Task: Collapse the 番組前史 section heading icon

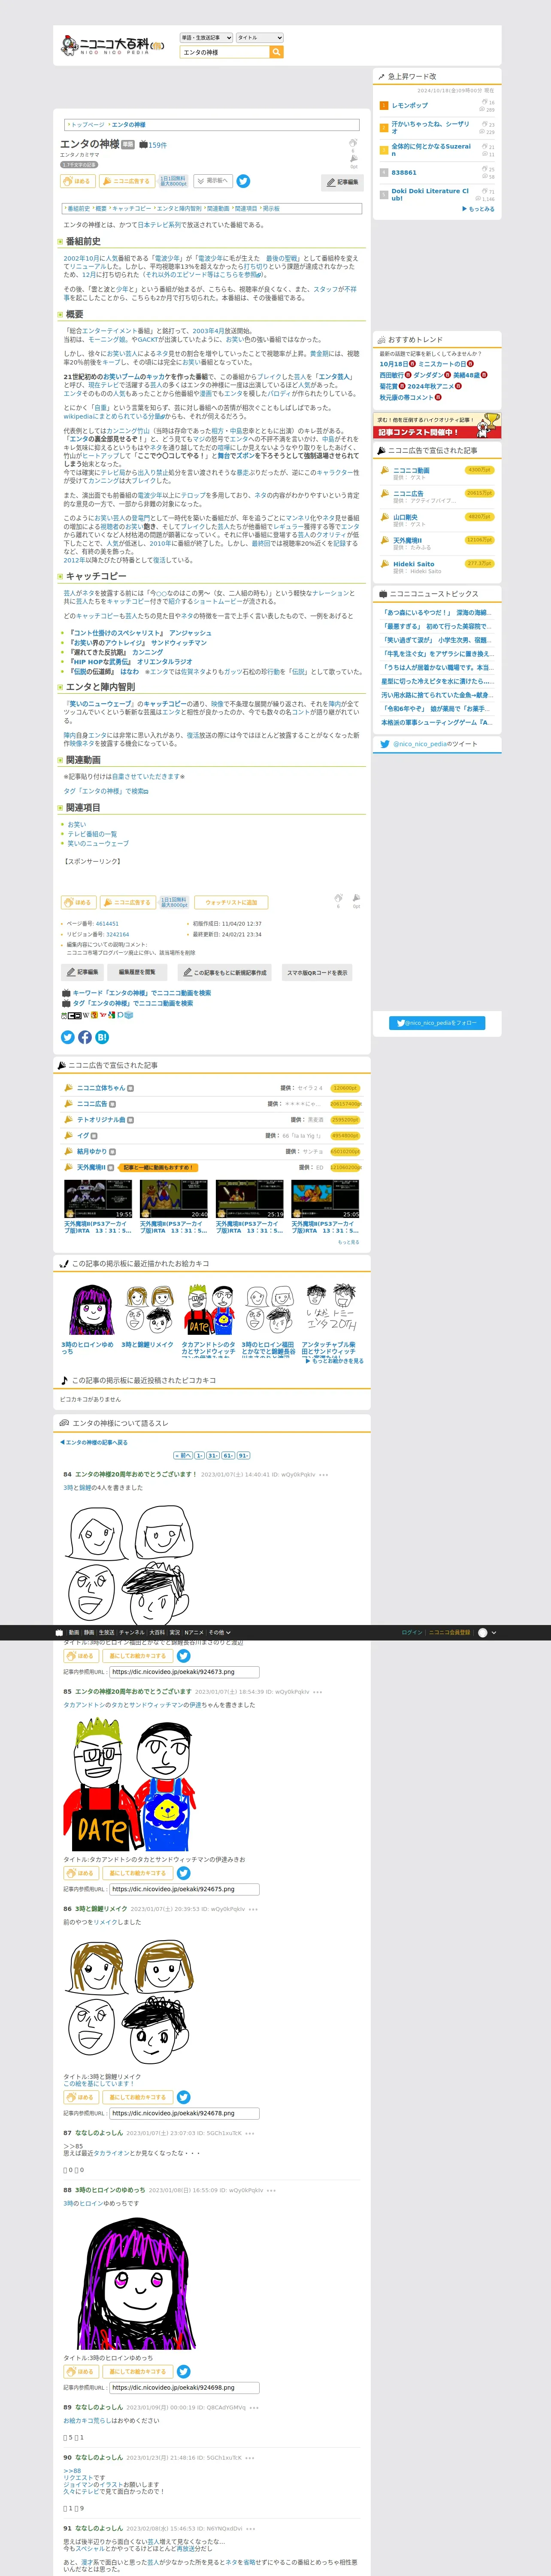Action: (60, 242)
